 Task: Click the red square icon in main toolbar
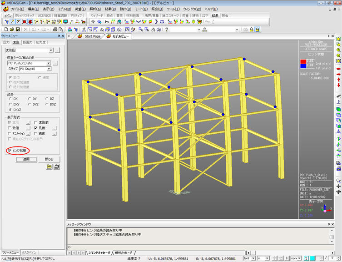click(25, 22)
